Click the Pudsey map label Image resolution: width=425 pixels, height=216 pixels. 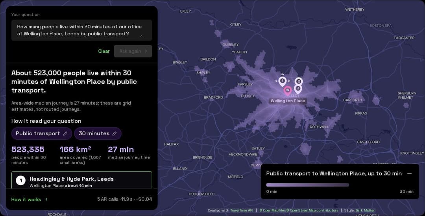coord(248,96)
